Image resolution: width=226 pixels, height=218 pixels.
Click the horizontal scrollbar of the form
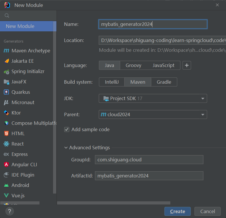coord(114,203)
